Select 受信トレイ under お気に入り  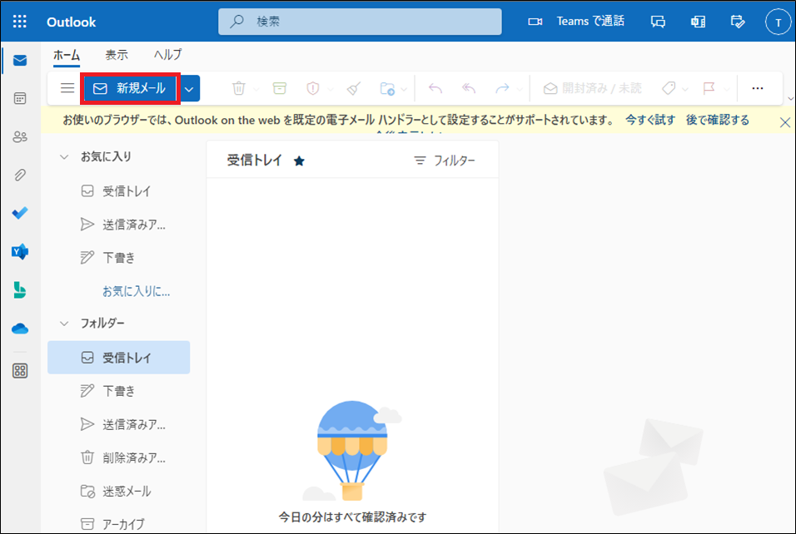119,191
